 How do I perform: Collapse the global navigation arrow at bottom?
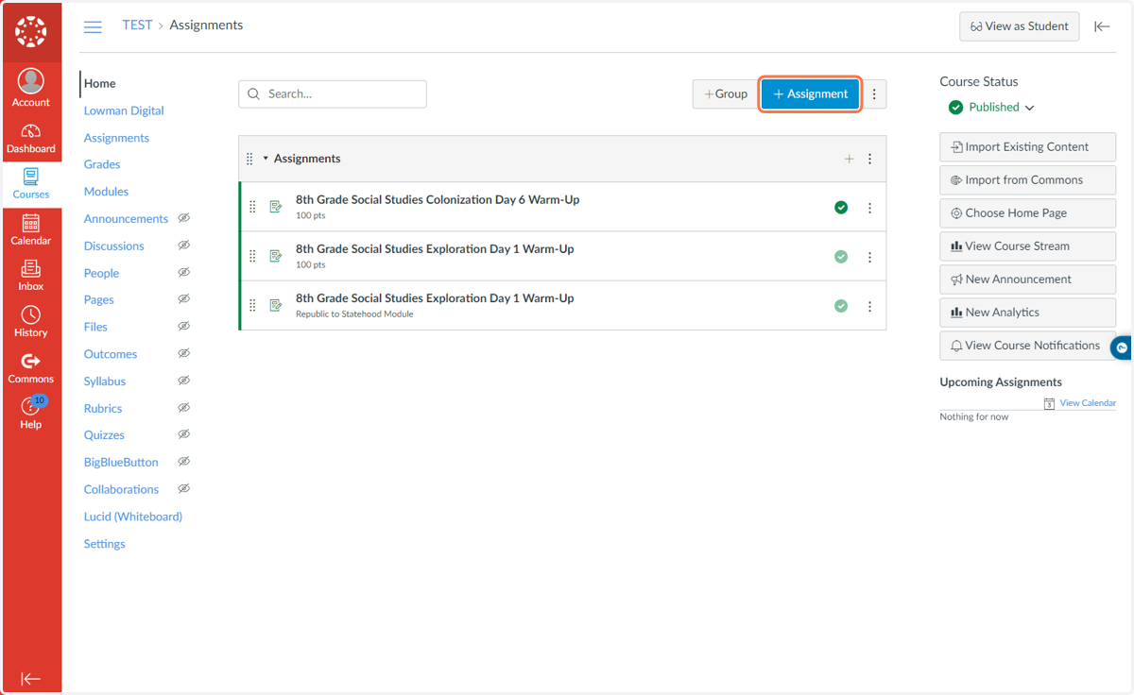click(x=31, y=678)
